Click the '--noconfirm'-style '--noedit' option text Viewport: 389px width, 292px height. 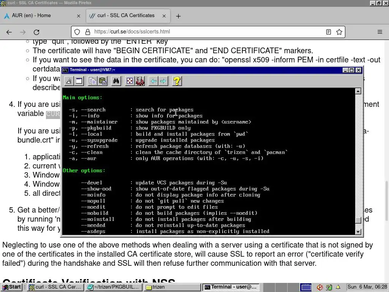[93, 207]
